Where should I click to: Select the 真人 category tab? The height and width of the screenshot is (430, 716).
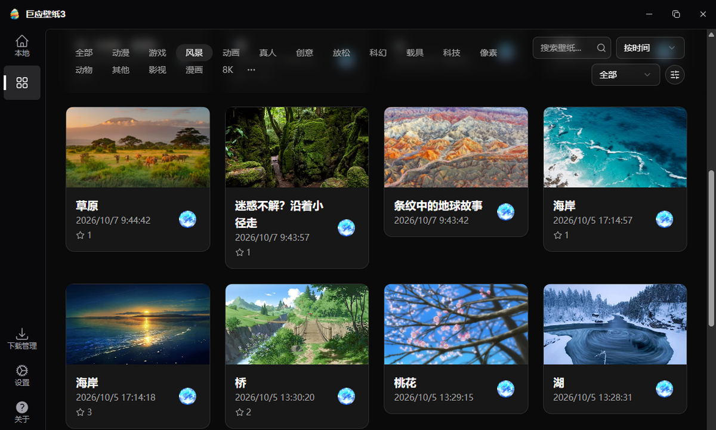pos(268,52)
